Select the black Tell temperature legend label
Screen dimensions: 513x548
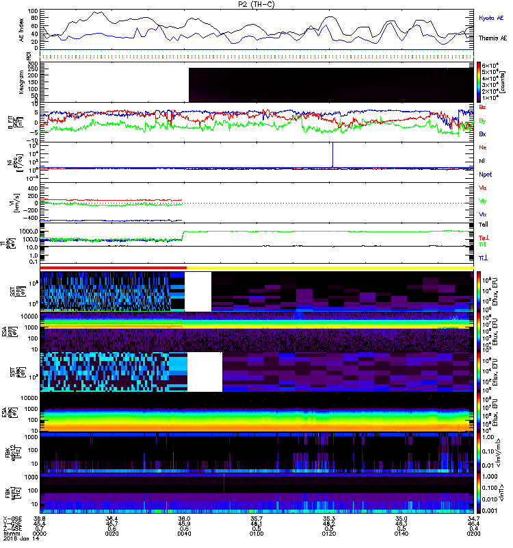[484, 225]
